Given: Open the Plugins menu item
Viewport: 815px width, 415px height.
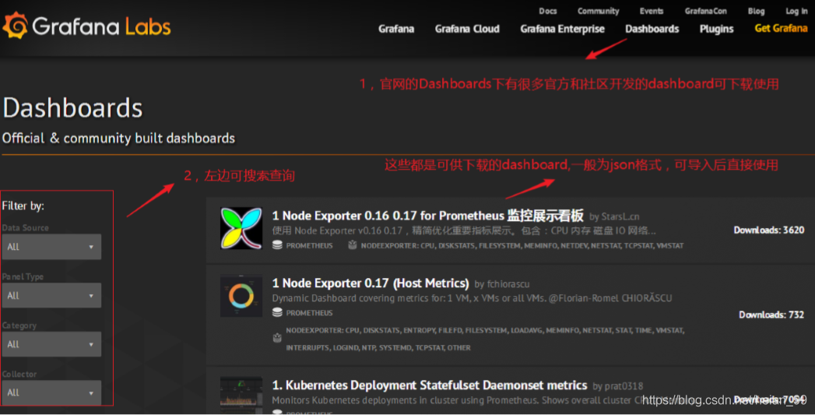Looking at the screenshot, I should point(716,29).
